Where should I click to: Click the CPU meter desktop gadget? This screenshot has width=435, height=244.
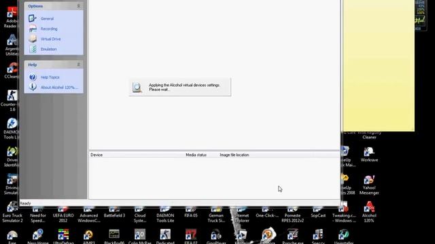coord(420,15)
